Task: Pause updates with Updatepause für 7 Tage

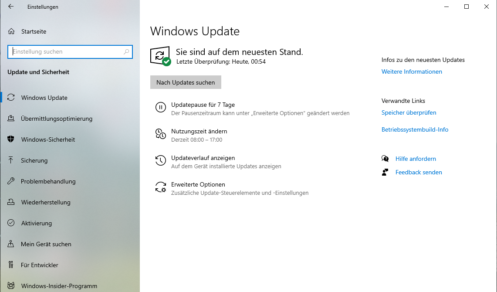Action: (x=203, y=105)
